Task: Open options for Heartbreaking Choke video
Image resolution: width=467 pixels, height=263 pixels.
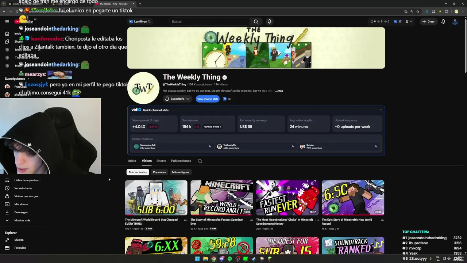Action: click(x=317, y=220)
